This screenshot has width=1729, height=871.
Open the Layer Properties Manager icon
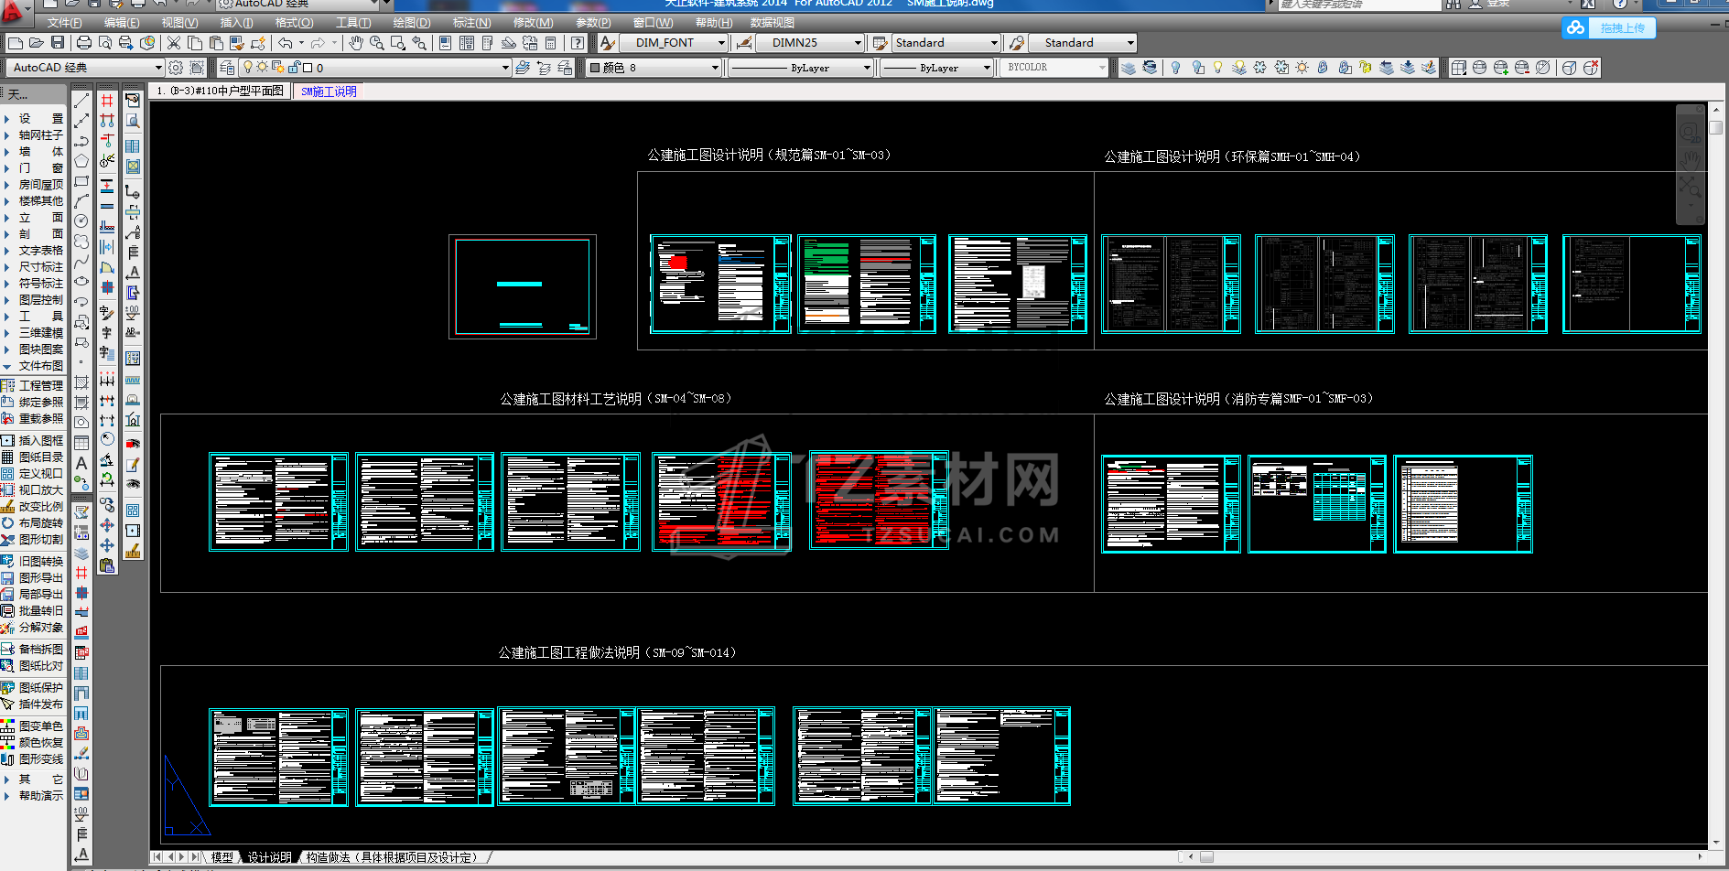pyautogui.click(x=227, y=68)
